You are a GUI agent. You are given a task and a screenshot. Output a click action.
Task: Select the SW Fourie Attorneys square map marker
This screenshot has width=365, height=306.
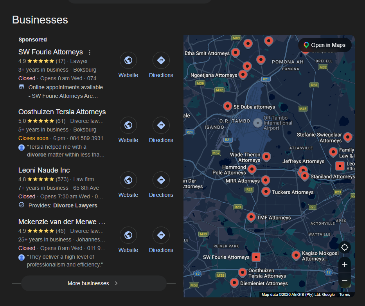pos(256,257)
